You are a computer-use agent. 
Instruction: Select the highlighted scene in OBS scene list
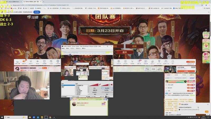coord(68,85)
